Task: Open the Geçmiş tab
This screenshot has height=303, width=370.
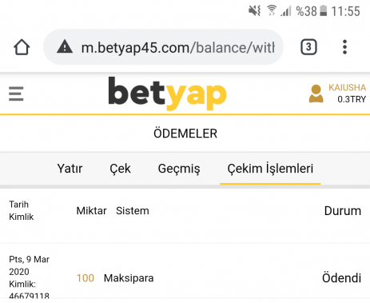Action: (179, 169)
